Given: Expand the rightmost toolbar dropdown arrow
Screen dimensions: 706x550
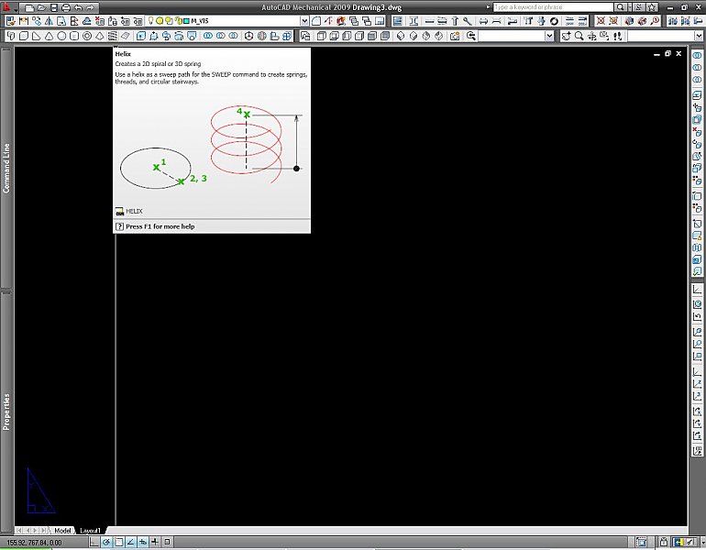Looking at the screenshot, I should (x=699, y=36).
